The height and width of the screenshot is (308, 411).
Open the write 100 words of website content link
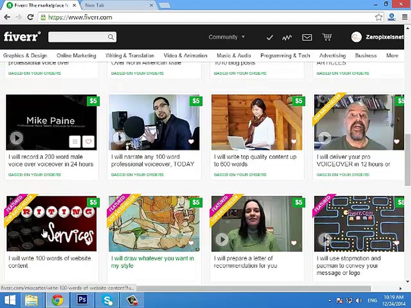pos(50,262)
